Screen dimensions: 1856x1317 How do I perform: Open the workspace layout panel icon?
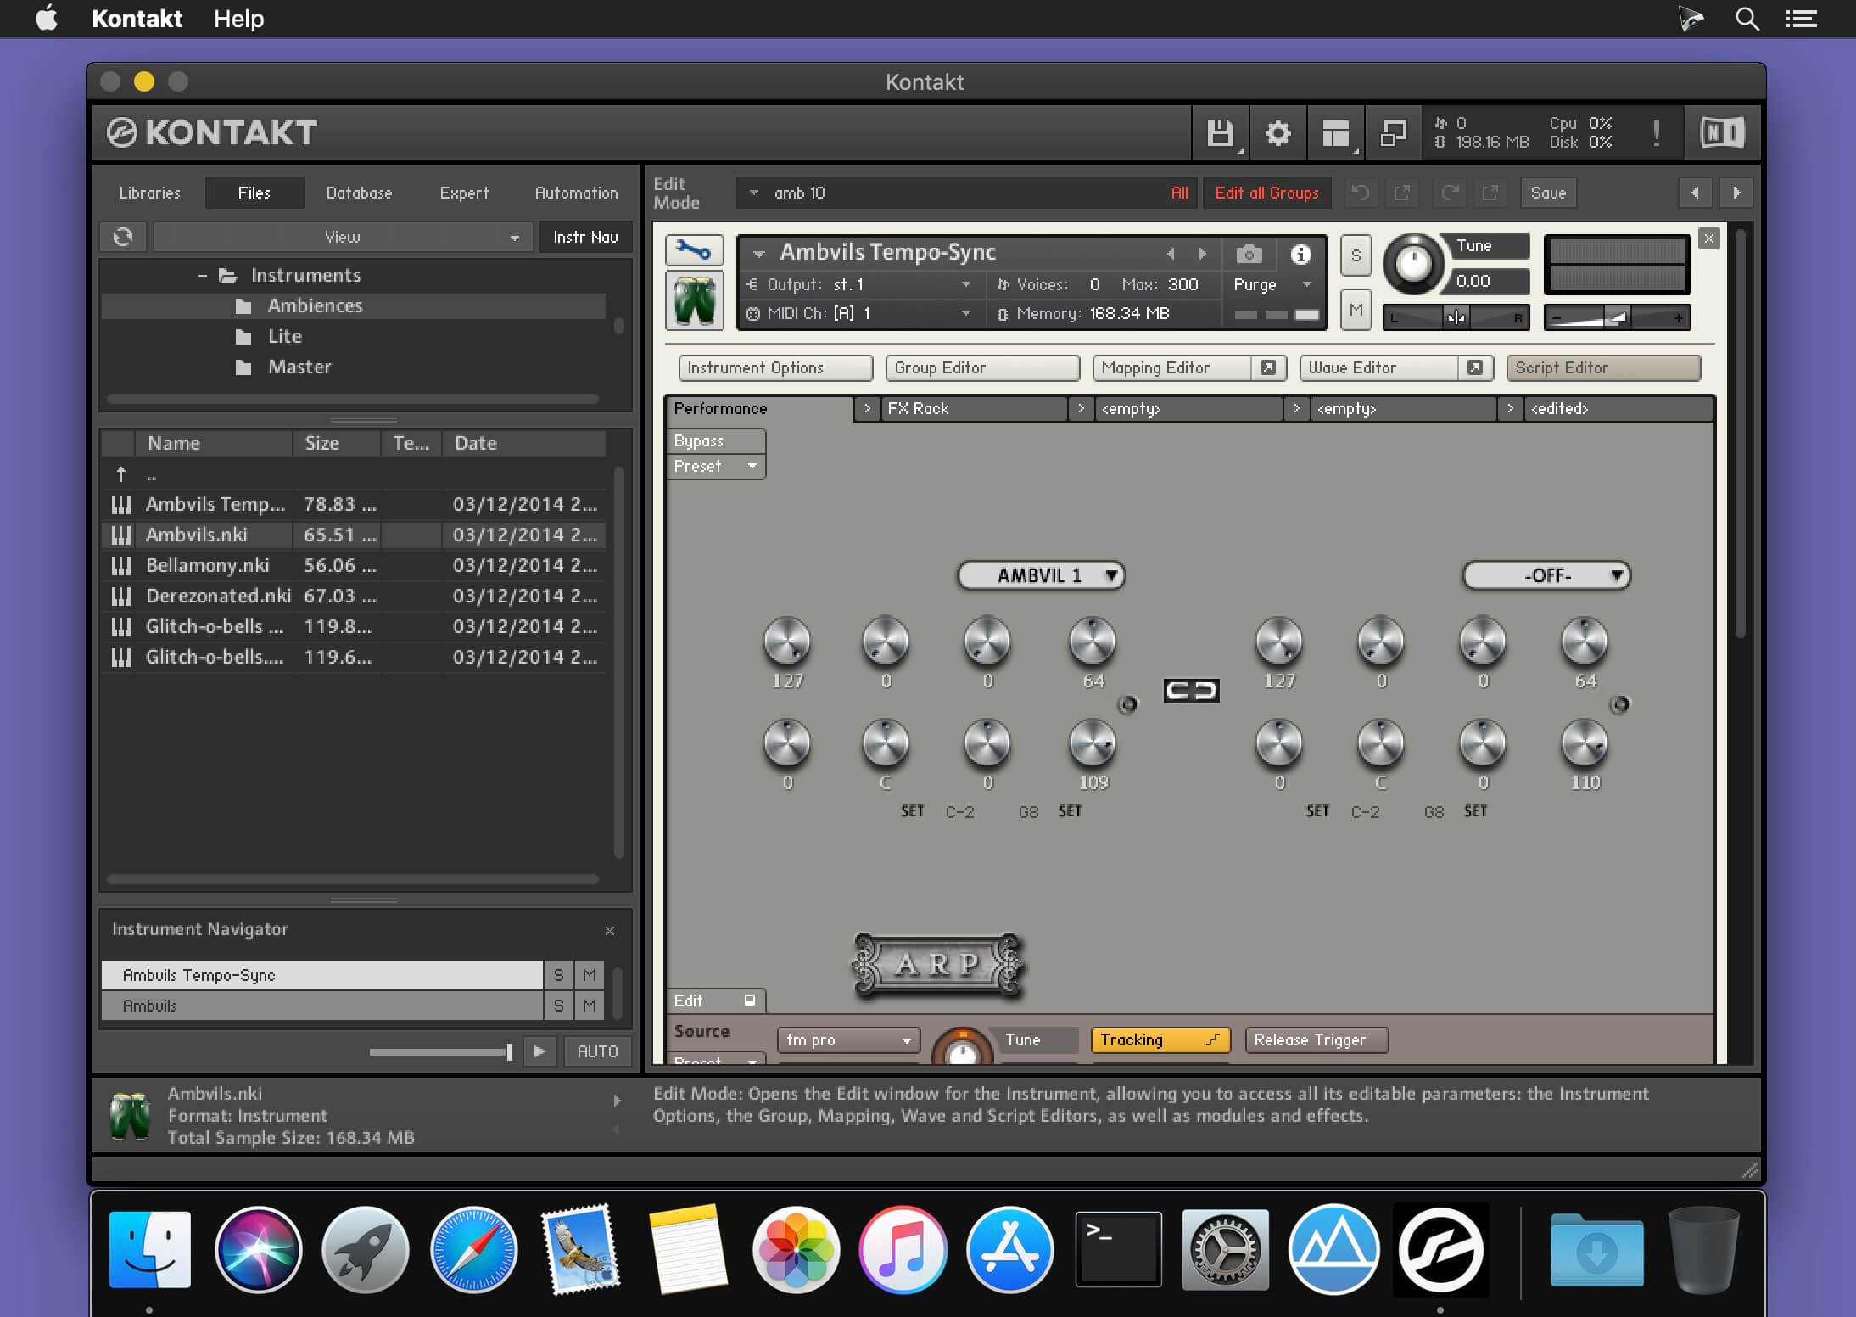pos(1335,133)
